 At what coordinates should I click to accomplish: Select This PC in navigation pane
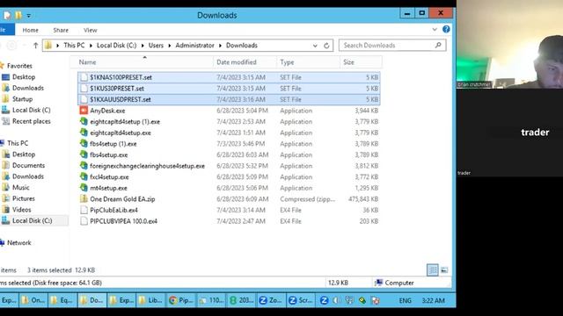(x=18, y=143)
